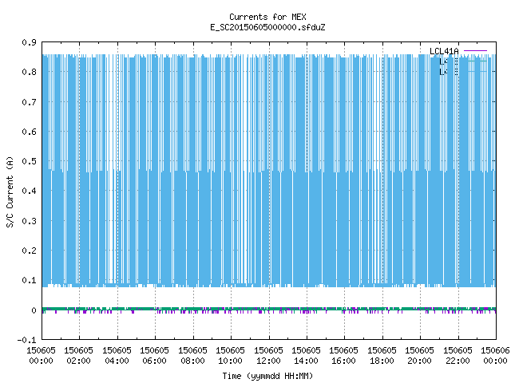Select the file name "E_SC20150605000000.sfduZ" subtitle

coord(267,27)
